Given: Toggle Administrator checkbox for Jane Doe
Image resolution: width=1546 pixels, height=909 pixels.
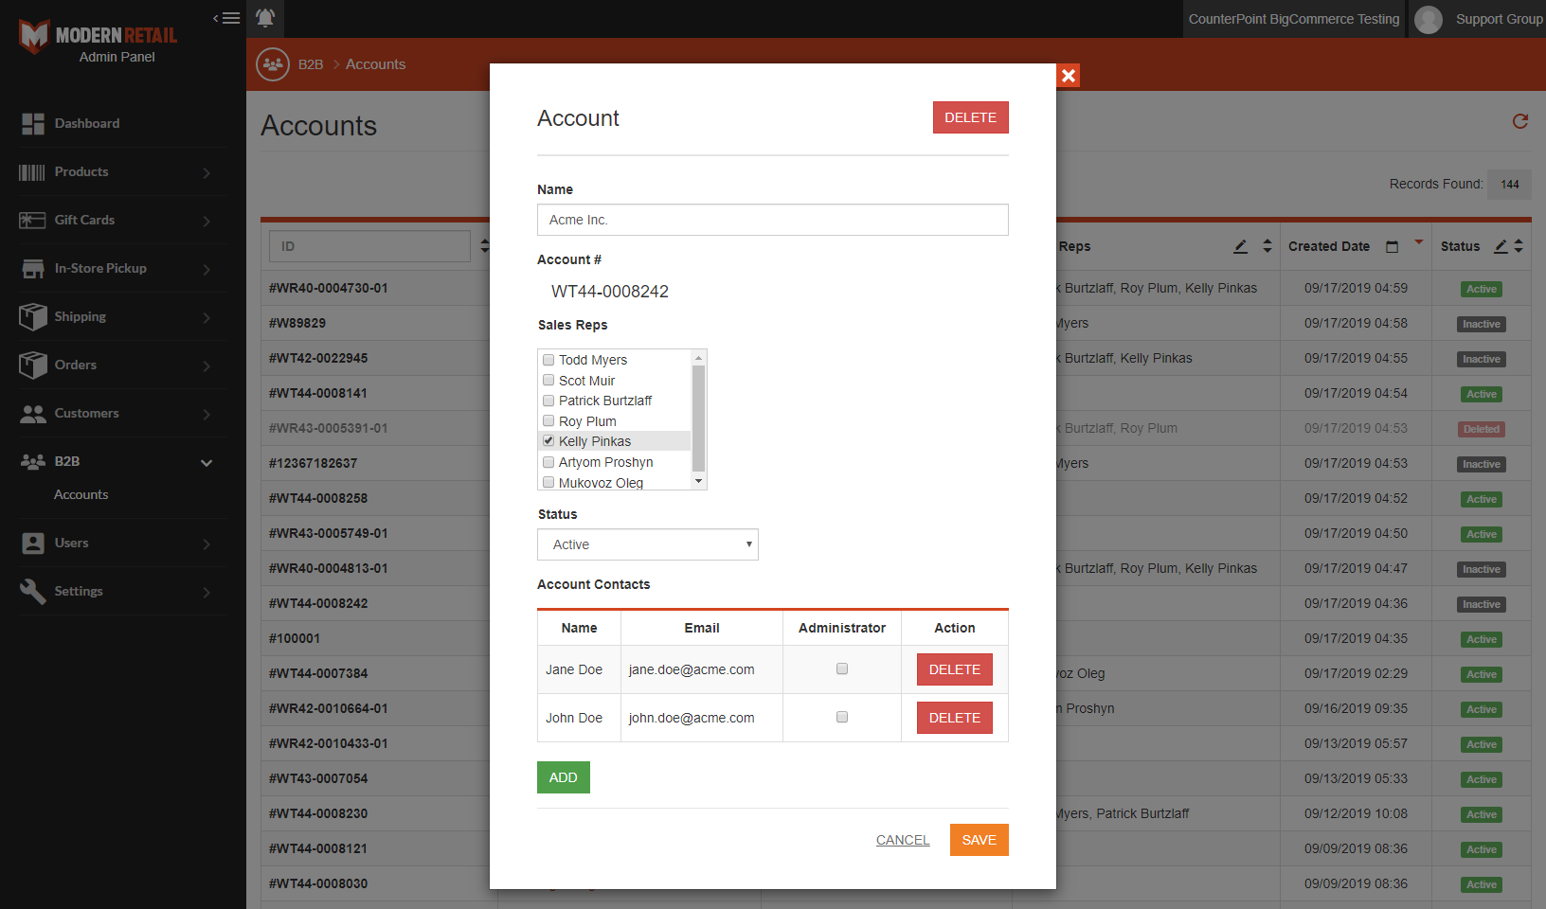Looking at the screenshot, I should (x=842, y=668).
